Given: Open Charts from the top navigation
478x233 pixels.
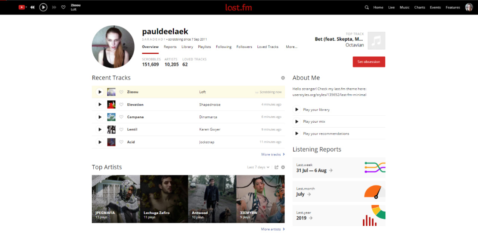Looking at the screenshot, I should [x=419, y=7].
